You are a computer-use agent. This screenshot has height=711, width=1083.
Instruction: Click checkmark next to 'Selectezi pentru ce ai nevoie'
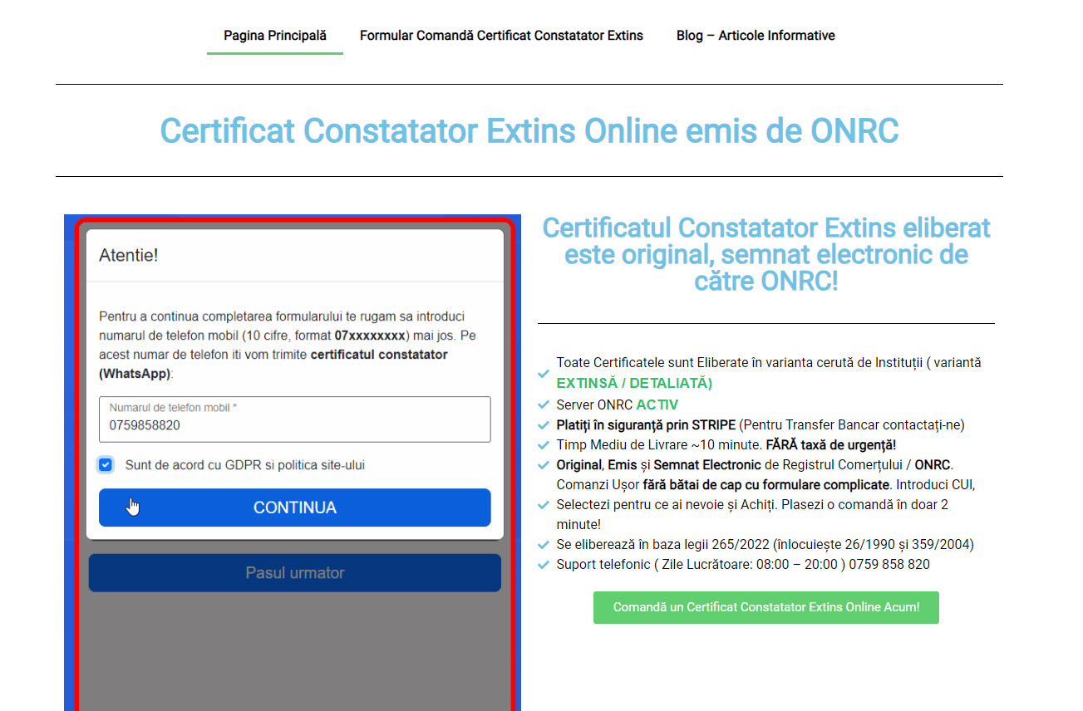click(x=544, y=504)
